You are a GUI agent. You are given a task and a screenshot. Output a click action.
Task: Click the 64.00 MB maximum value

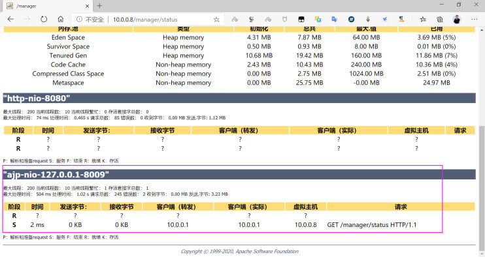tap(366, 37)
